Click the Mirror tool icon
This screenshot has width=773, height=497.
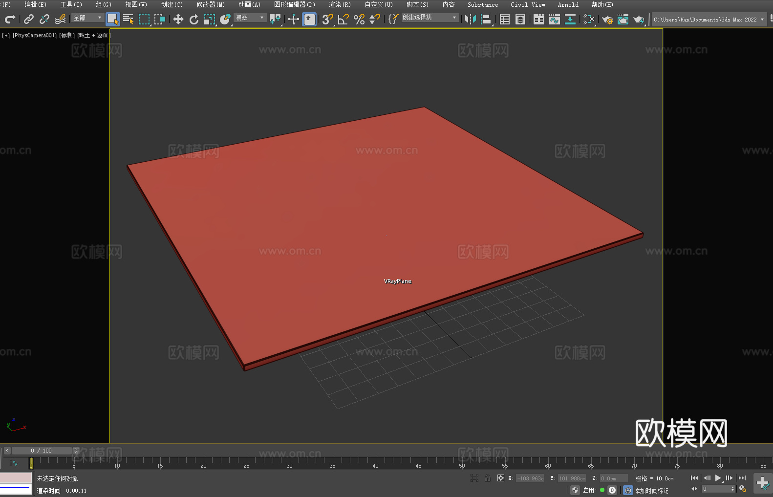point(471,19)
